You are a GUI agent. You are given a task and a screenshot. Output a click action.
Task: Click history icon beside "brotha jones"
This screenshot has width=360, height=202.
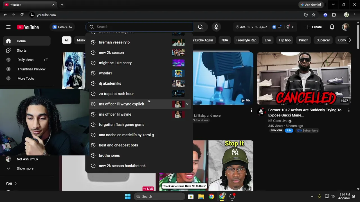coord(93,155)
